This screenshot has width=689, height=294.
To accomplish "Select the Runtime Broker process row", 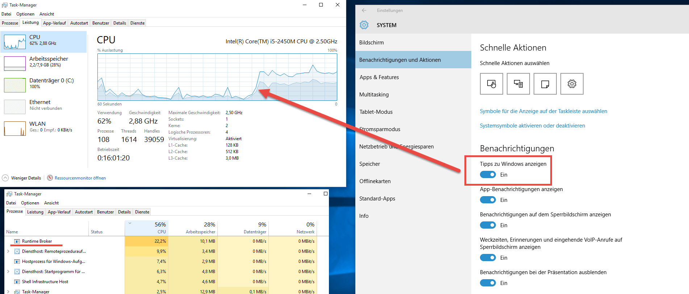I will (x=160, y=241).
